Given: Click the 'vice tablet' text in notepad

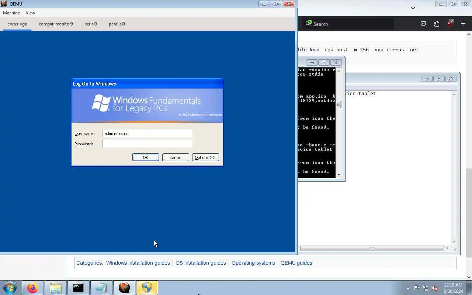Looking at the screenshot, I should click(361, 94).
